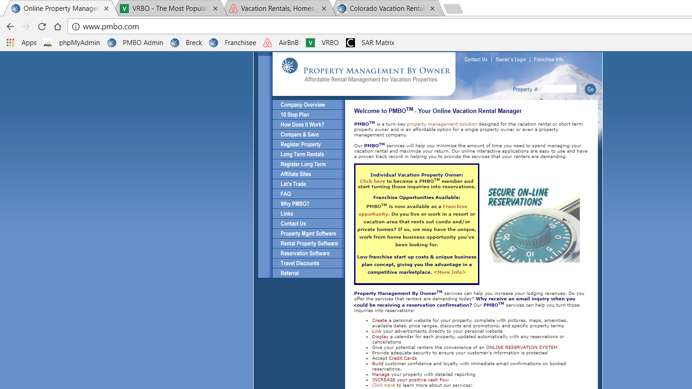Open the AirBnB bookmark
Screen dimensions: 692x389
coord(281,42)
